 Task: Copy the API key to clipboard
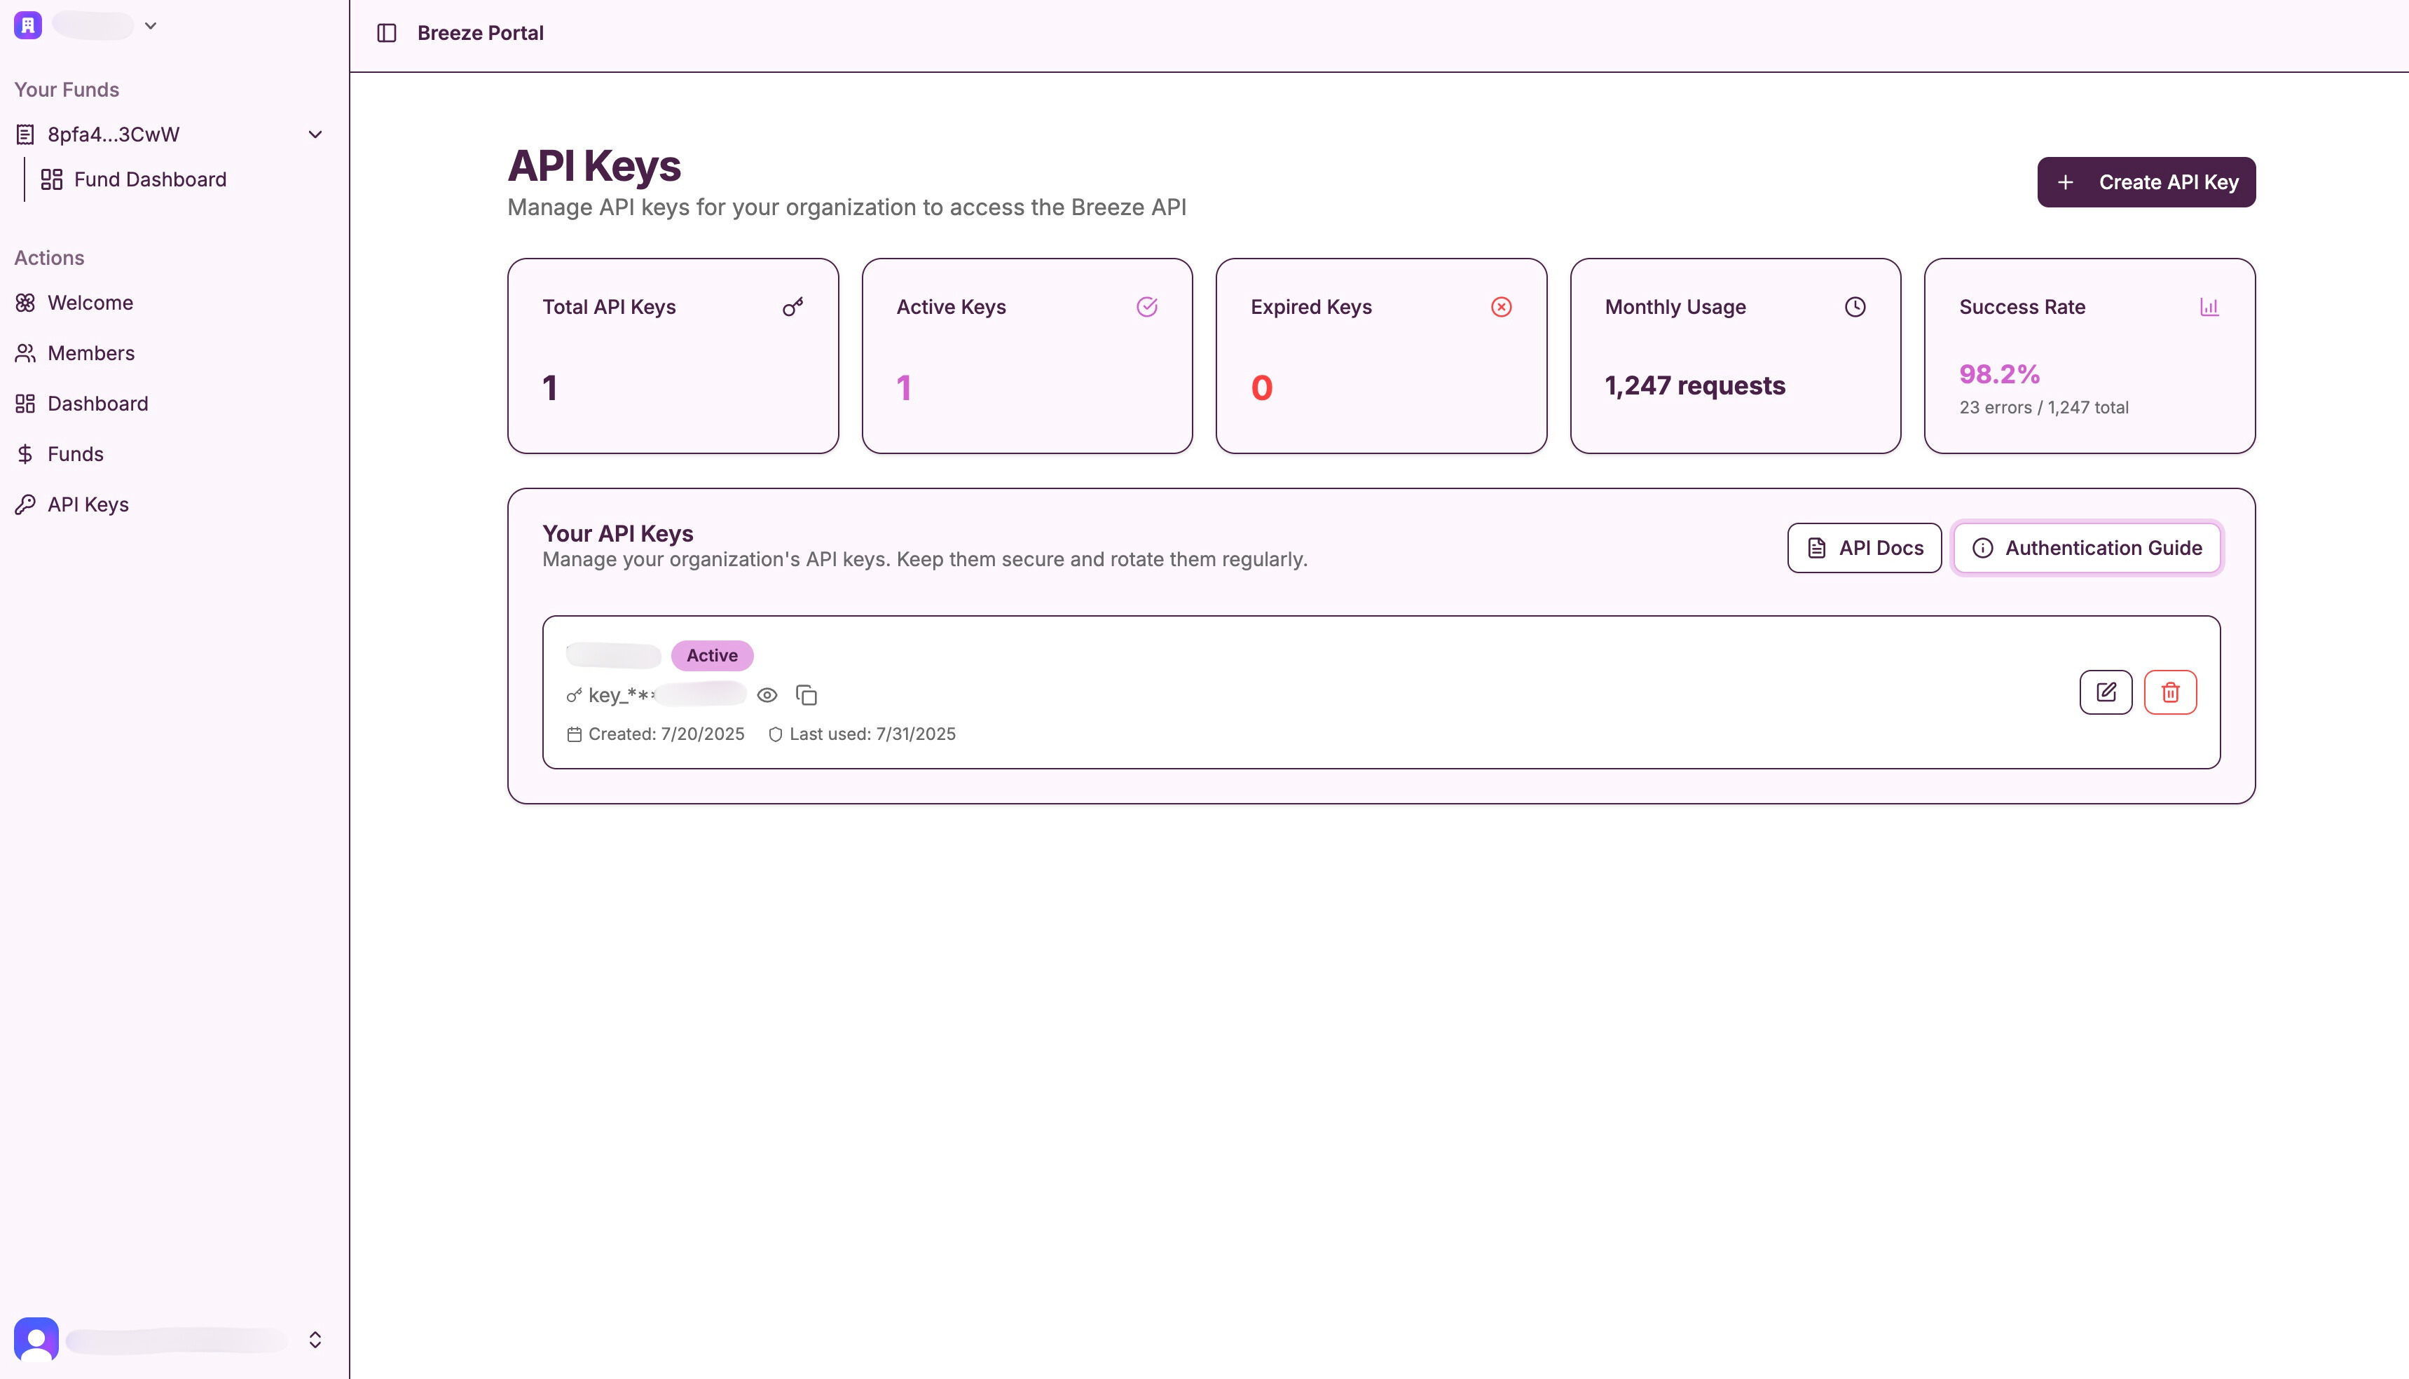[x=807, y=694]
